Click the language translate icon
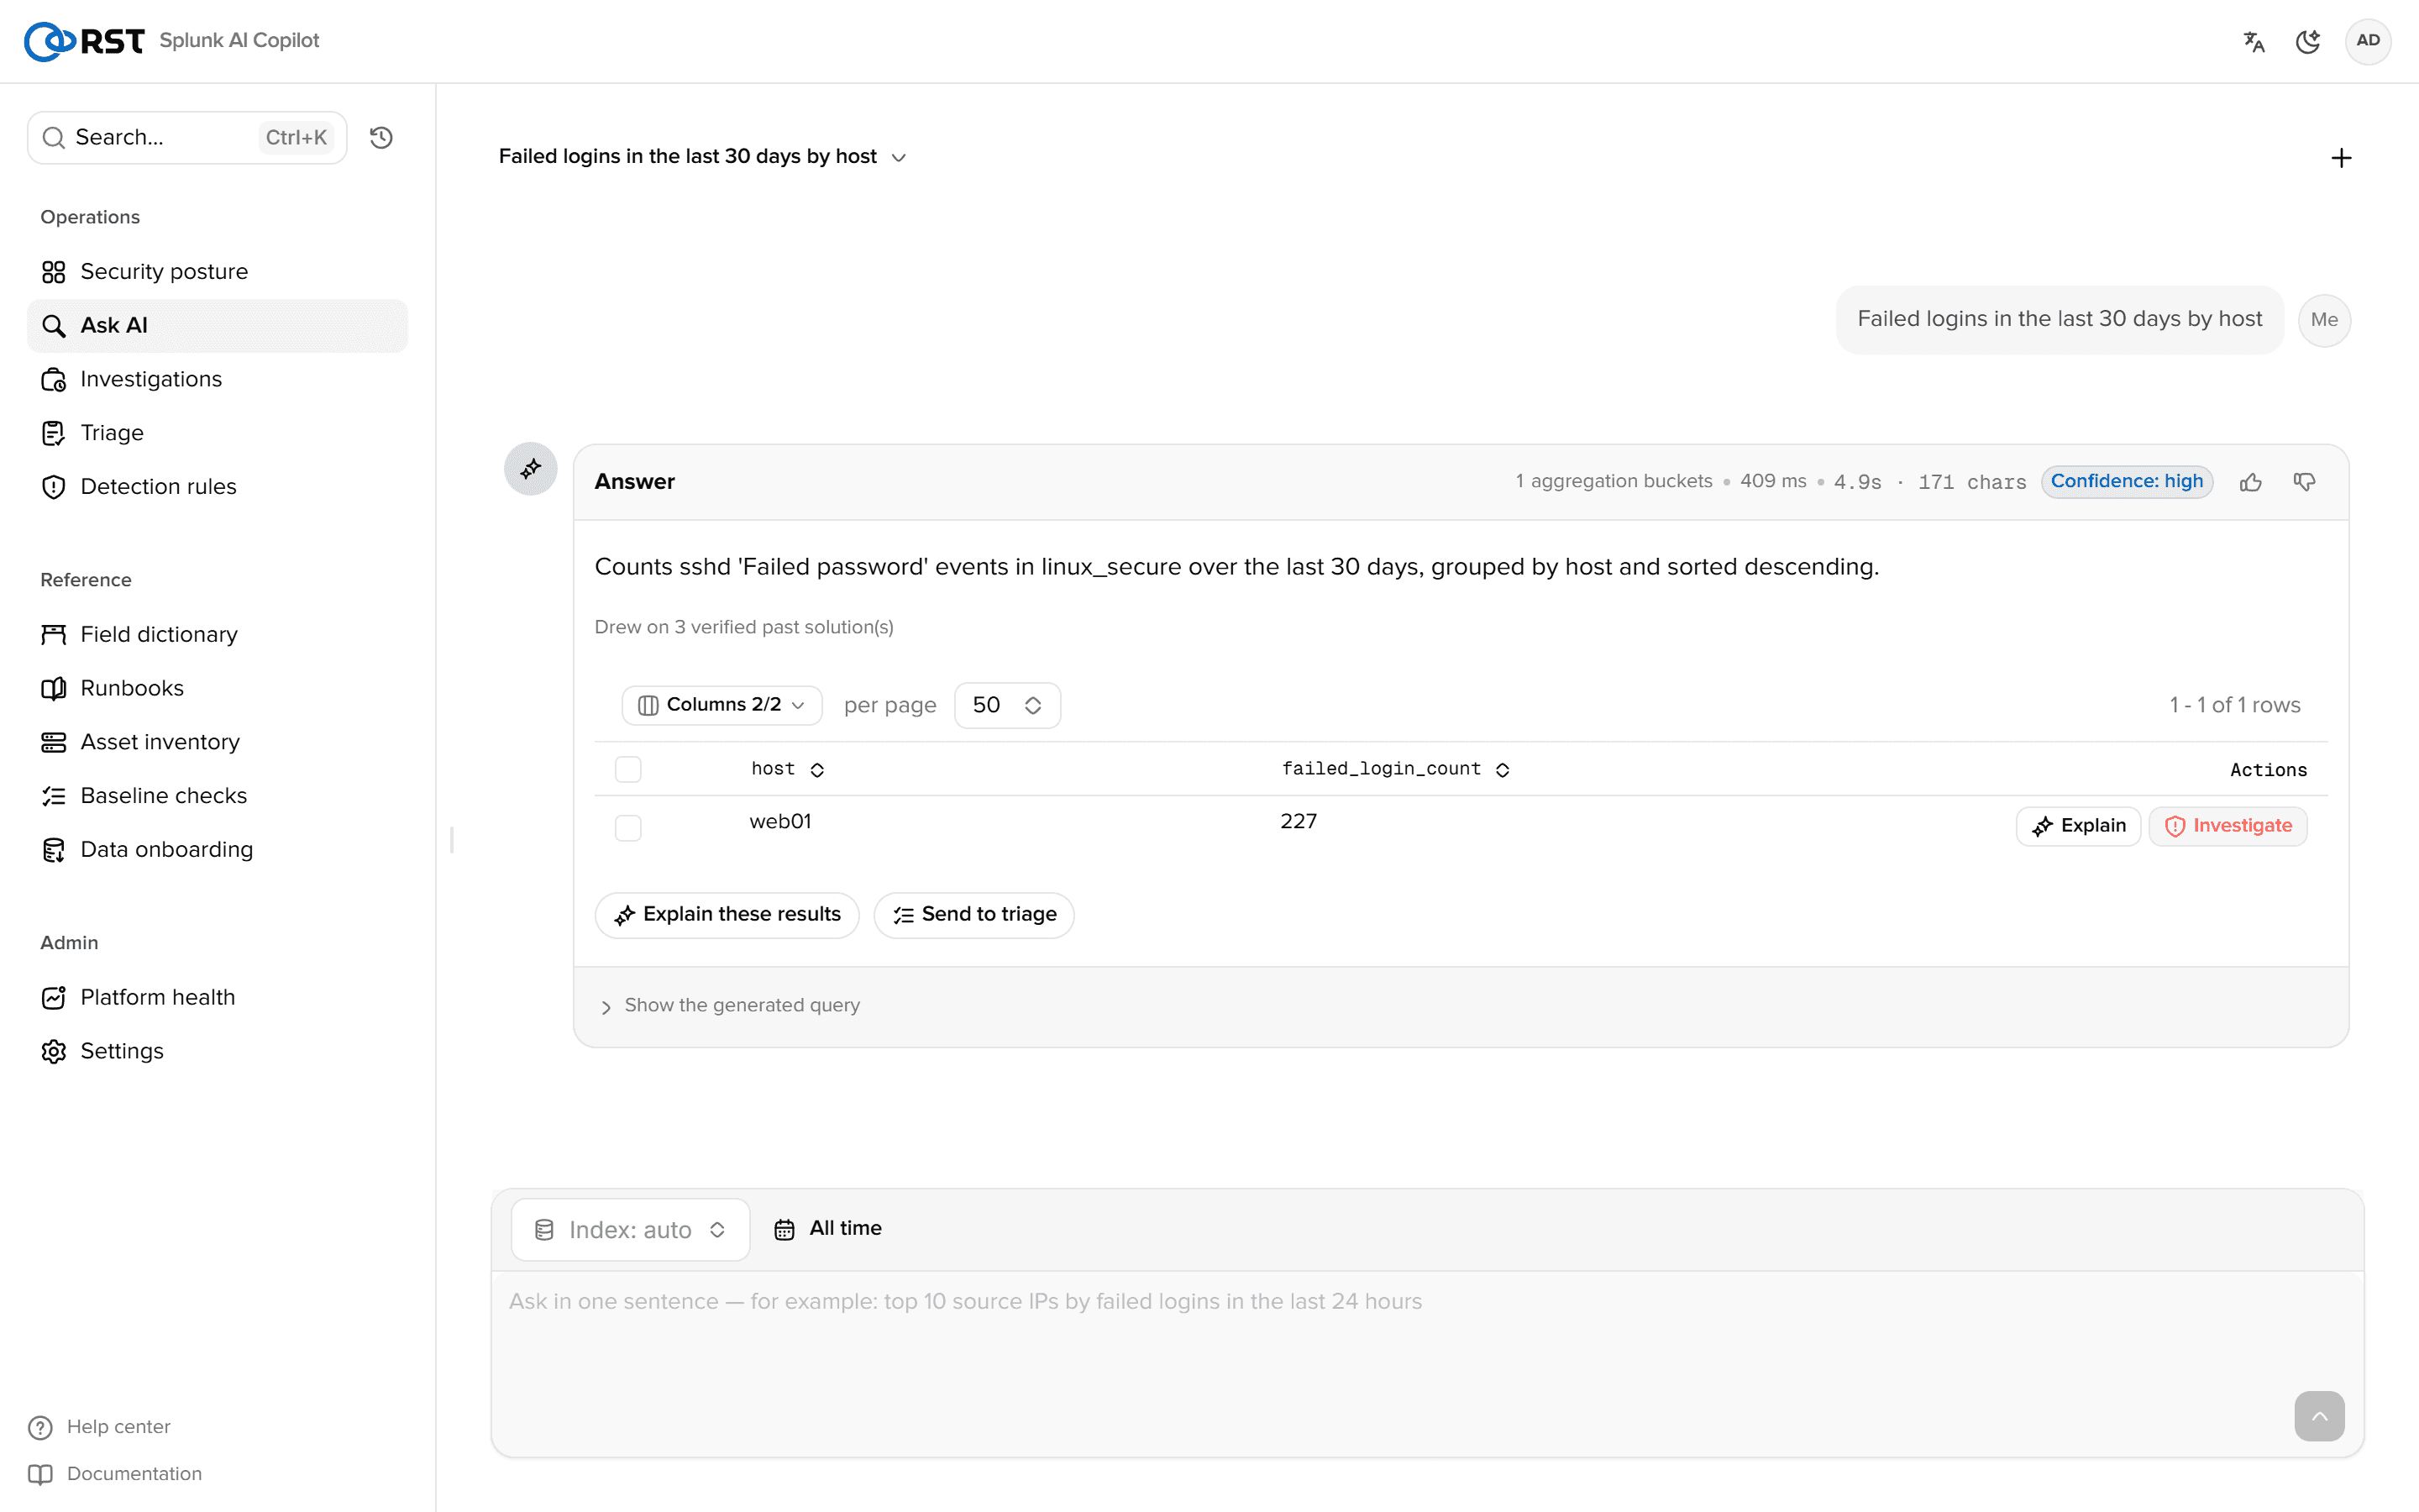2419x1512 pixels. point(2253,41)
